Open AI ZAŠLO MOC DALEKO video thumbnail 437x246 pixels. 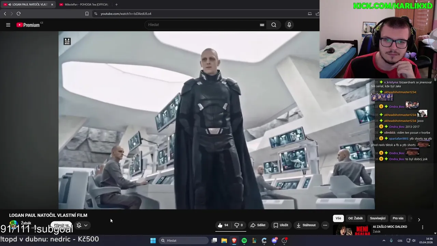tap(352, 230)
